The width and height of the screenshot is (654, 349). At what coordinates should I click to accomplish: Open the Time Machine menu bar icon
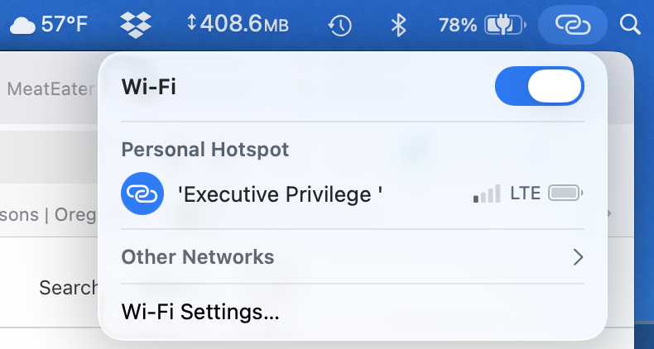point(339,26)
